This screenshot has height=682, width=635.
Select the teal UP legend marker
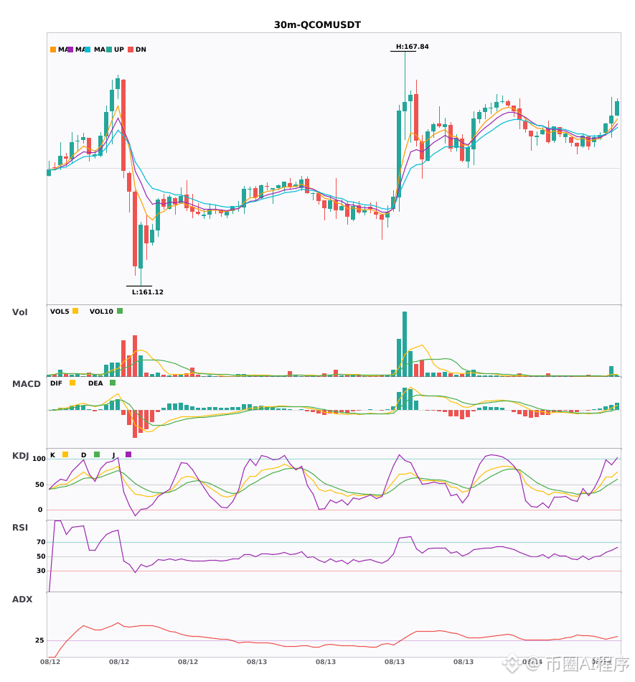109,50
